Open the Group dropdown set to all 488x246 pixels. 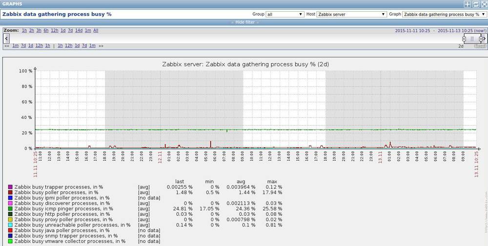coord(285,14)
